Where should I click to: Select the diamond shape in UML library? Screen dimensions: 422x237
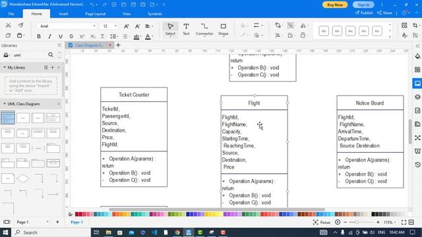point(23,178)
